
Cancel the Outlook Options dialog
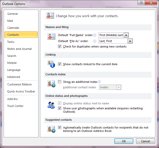145,141
